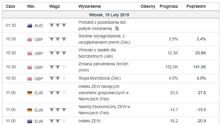Sort by the Czas column header

[x=11, y=6]
